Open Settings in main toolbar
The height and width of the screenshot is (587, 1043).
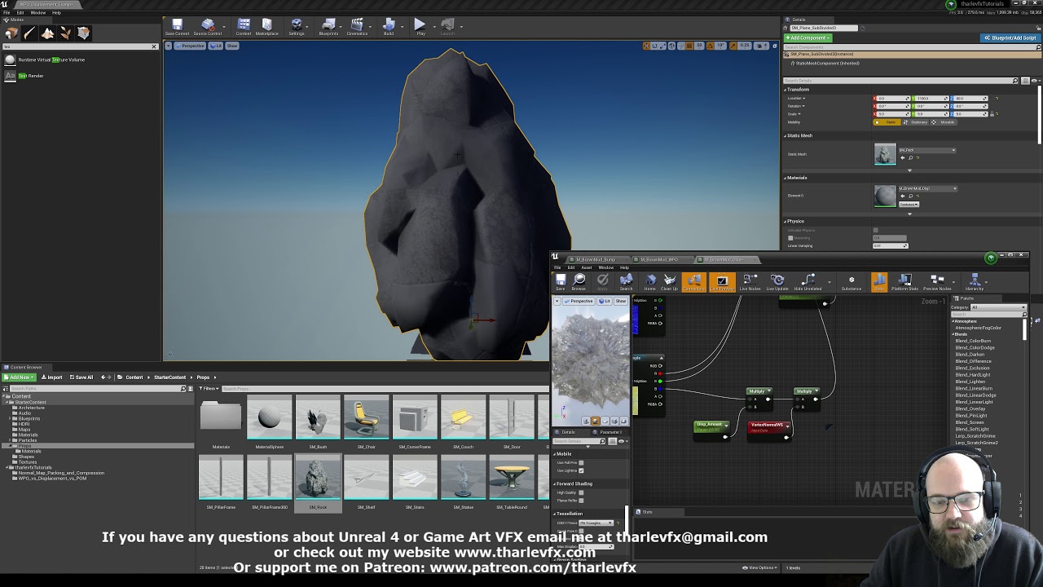coord(297,28)
